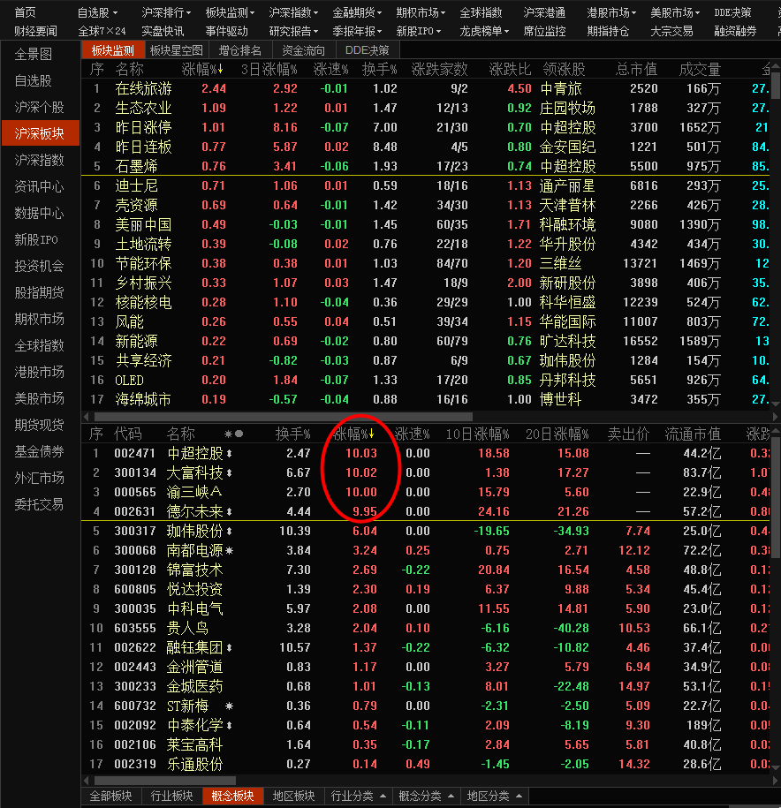
Task: Select the 全部板块 bottom tab
Action: tap(110, 797)
